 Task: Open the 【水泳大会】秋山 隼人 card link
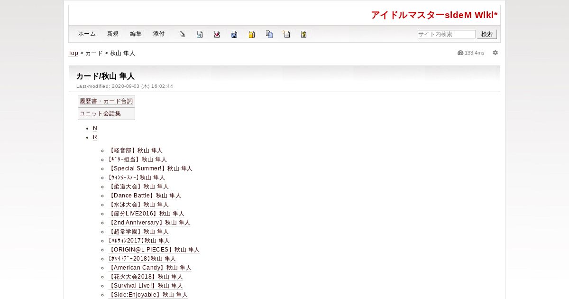click(138, 205)
